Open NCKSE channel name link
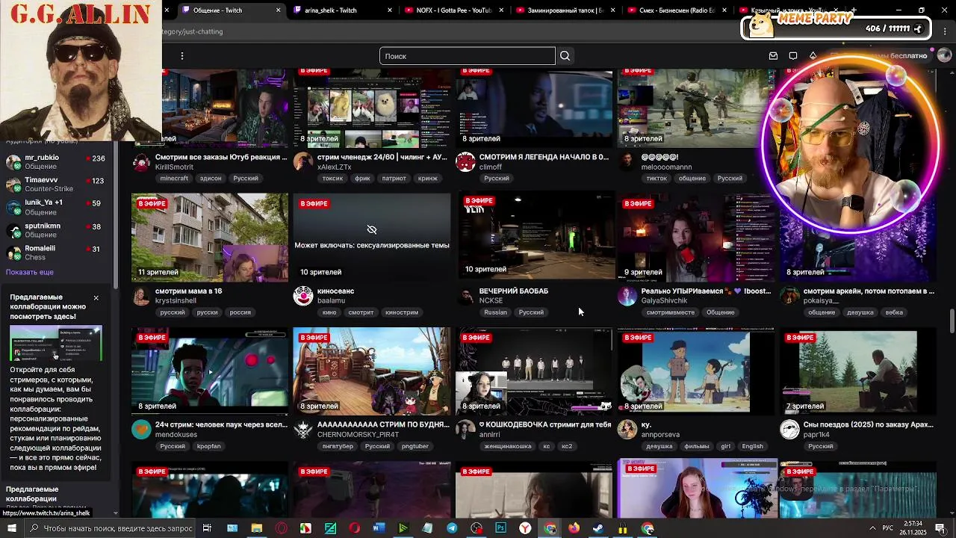 pyautogui.click(x=491, y=300)
